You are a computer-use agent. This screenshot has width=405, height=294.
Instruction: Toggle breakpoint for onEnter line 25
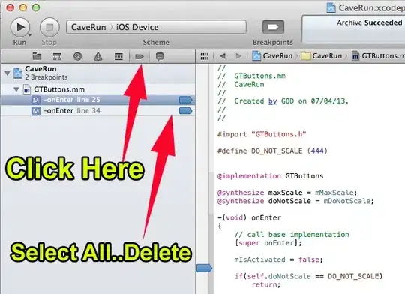pyautogui.click(x=186, y=100)
